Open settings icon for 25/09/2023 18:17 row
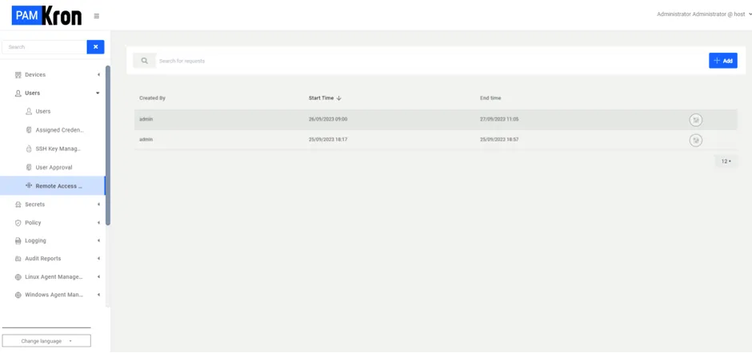Screen dimensions: 752x353 (x=695, y=141)
